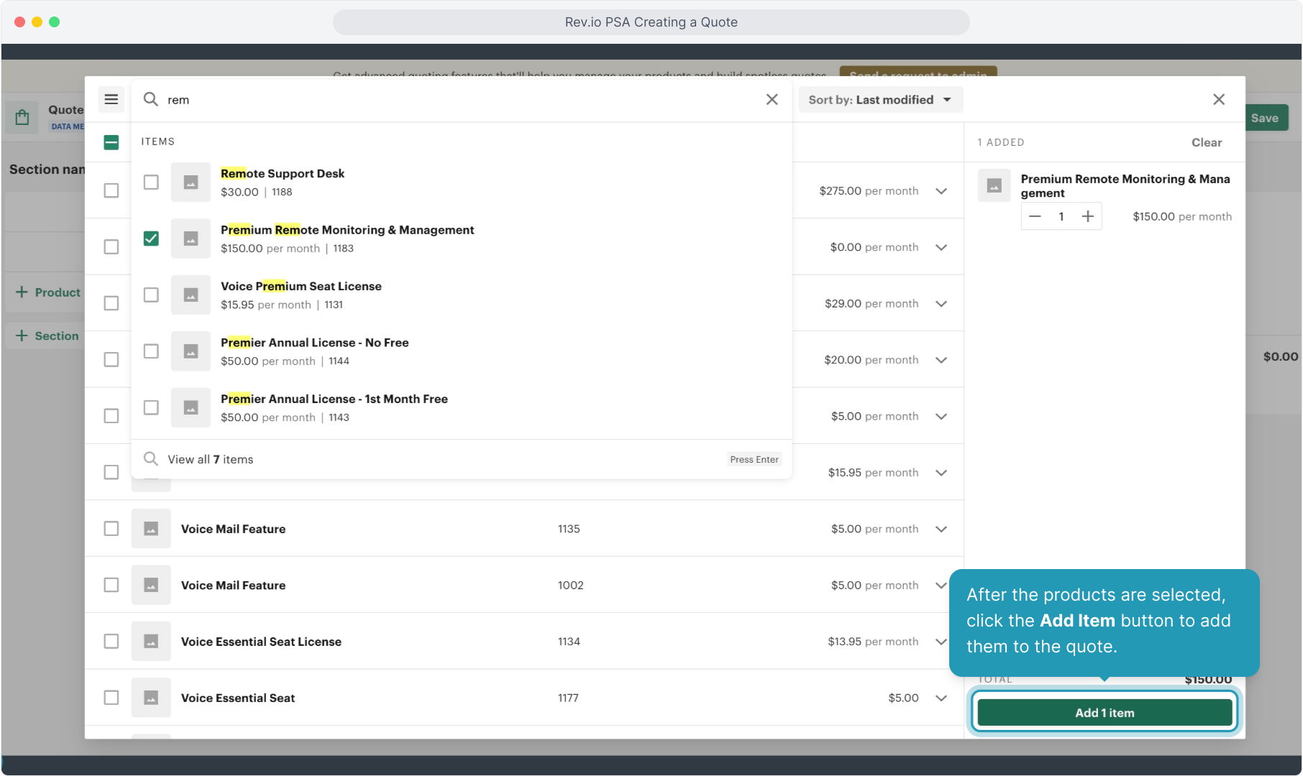1303x776 pixels.
Task: Click thumbnail of Voice Mail Feature 1135
Action: click(151, 529)
